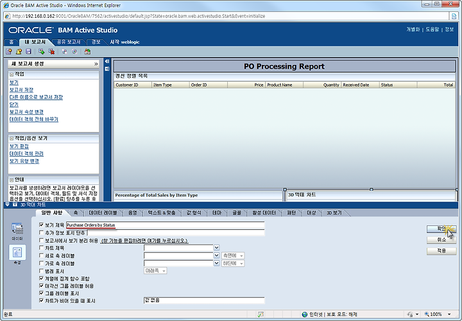Click the 확인 (OK) button
Screen dimensions: 462x321
pos(441,229)
